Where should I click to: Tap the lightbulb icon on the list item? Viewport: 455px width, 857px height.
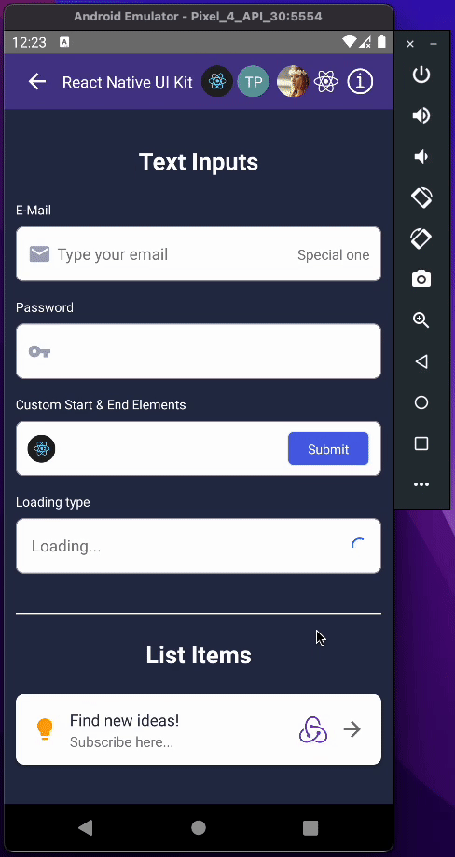[x=45, y=729]
